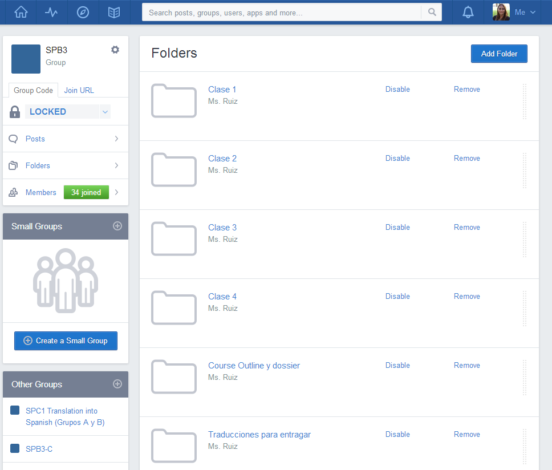The image size is (552, 470).
Task: Open the Clase 1 folder icon
Action: pyautogui.click(x=174, y=101)
